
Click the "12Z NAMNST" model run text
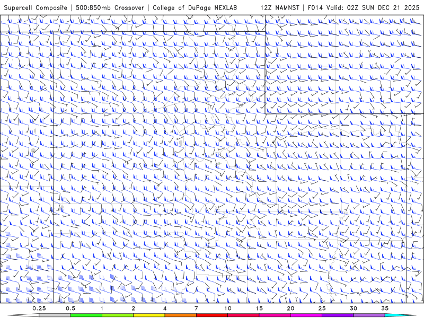pyautogui.click(x=280, y=8)
